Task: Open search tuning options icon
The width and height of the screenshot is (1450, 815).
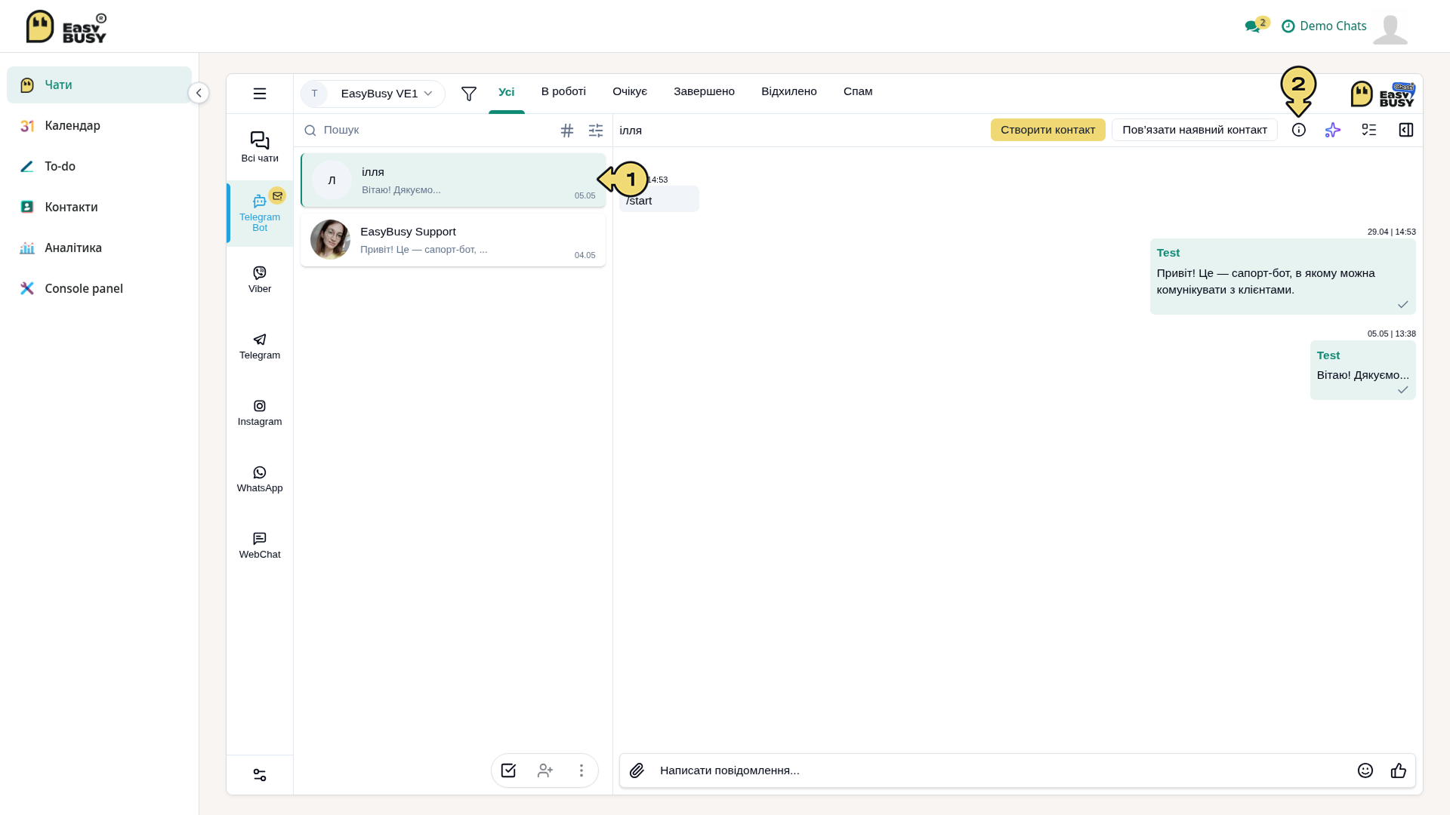Action: (x=596, y=131)
